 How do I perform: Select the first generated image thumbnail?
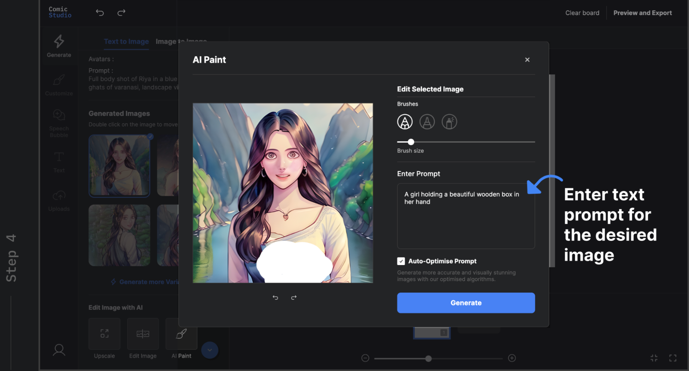pos(120,166)
